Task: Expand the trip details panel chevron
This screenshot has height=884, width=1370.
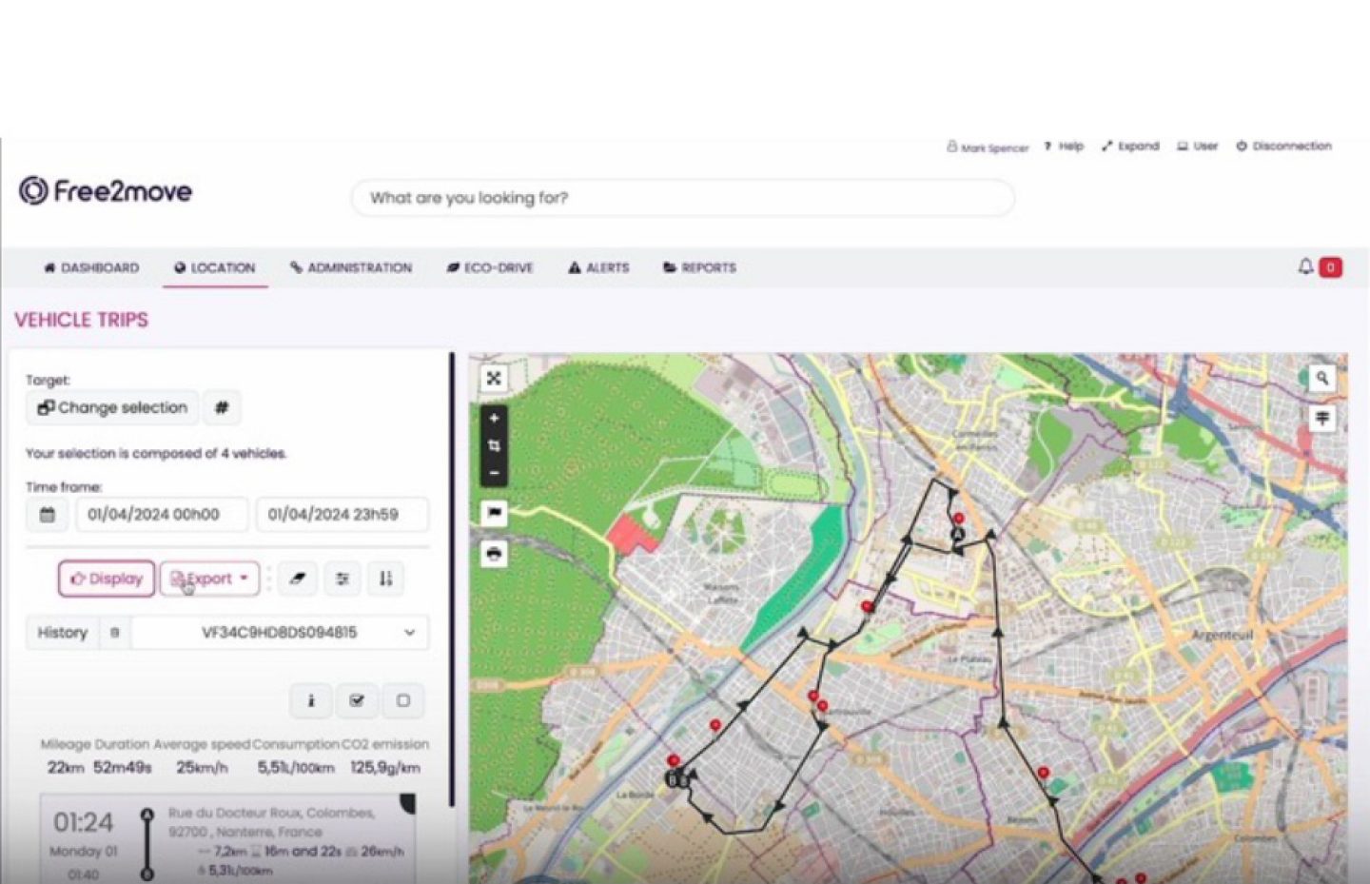Action: point(407,804)
